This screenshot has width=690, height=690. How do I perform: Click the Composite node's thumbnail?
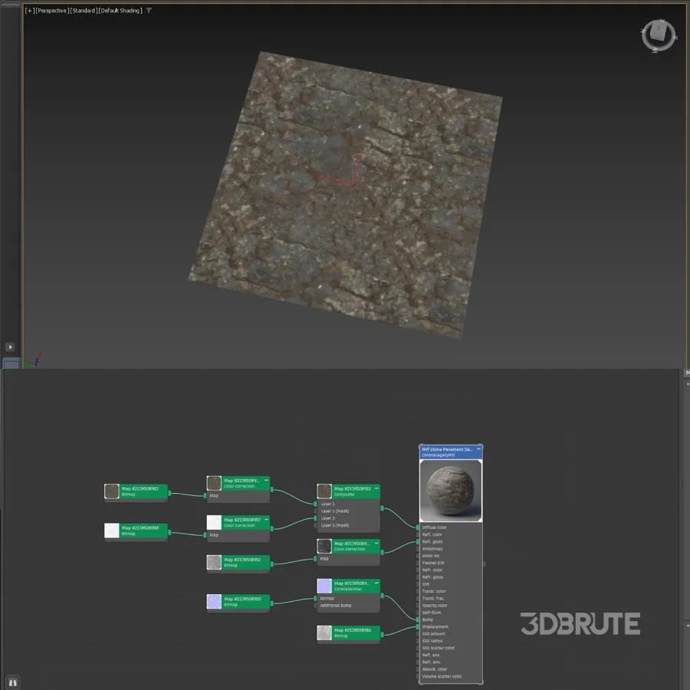tap(324, 491)
